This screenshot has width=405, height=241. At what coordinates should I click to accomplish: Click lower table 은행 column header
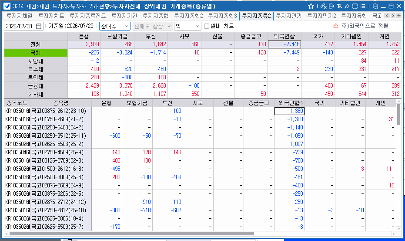click(x=107, y=103)
